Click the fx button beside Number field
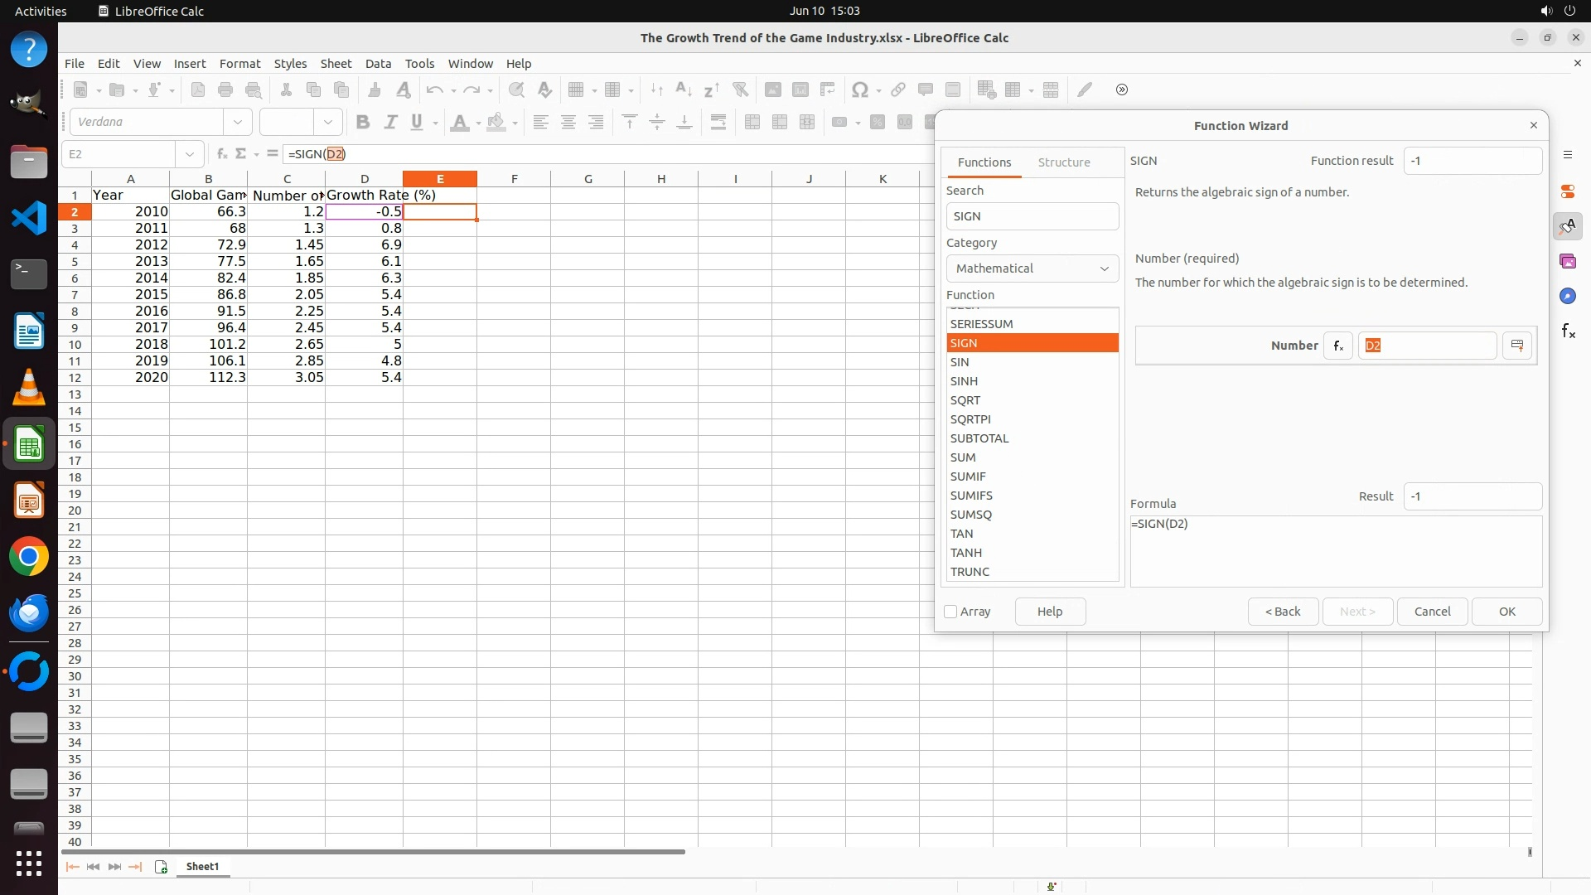1591x895 pixels. tap(1337, 346)
